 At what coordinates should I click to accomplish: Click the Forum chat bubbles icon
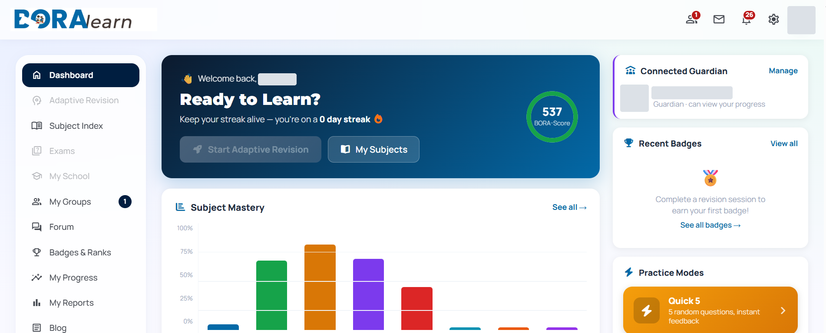(37, 227)
